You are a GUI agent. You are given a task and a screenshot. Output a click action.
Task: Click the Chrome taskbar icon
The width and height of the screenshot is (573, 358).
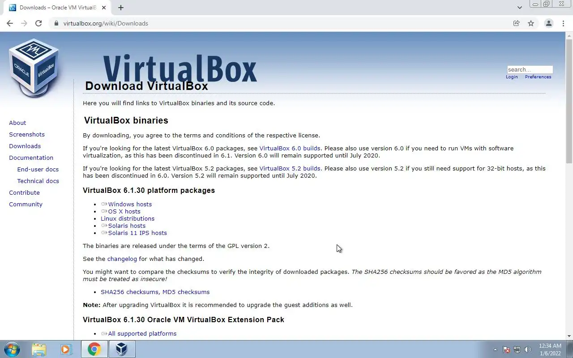[x=94, y=349]
